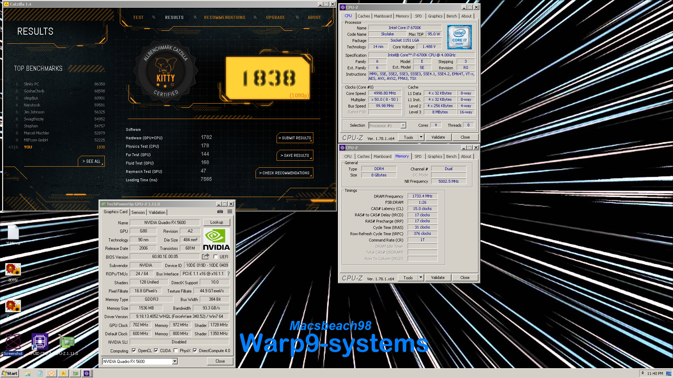Click the GPU-Z green taskbar button

75,373
